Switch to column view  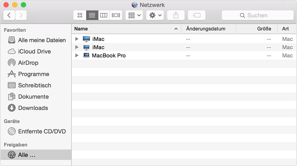(x=104, y=15)
